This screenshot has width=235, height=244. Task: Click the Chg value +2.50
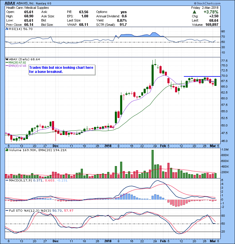214,16
